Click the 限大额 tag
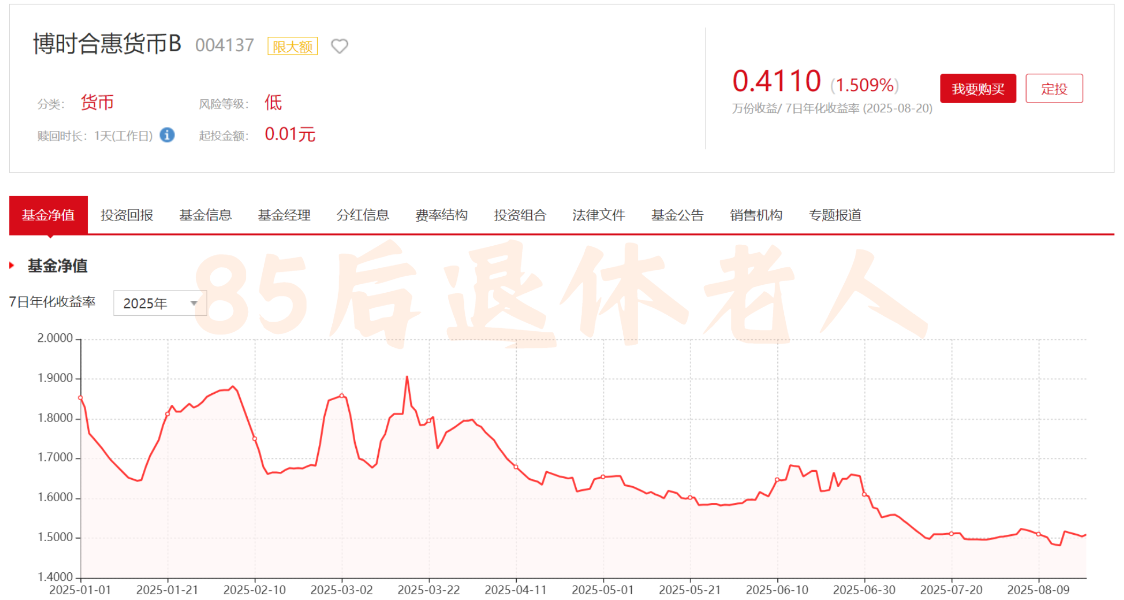 click(x=293, y=46)
